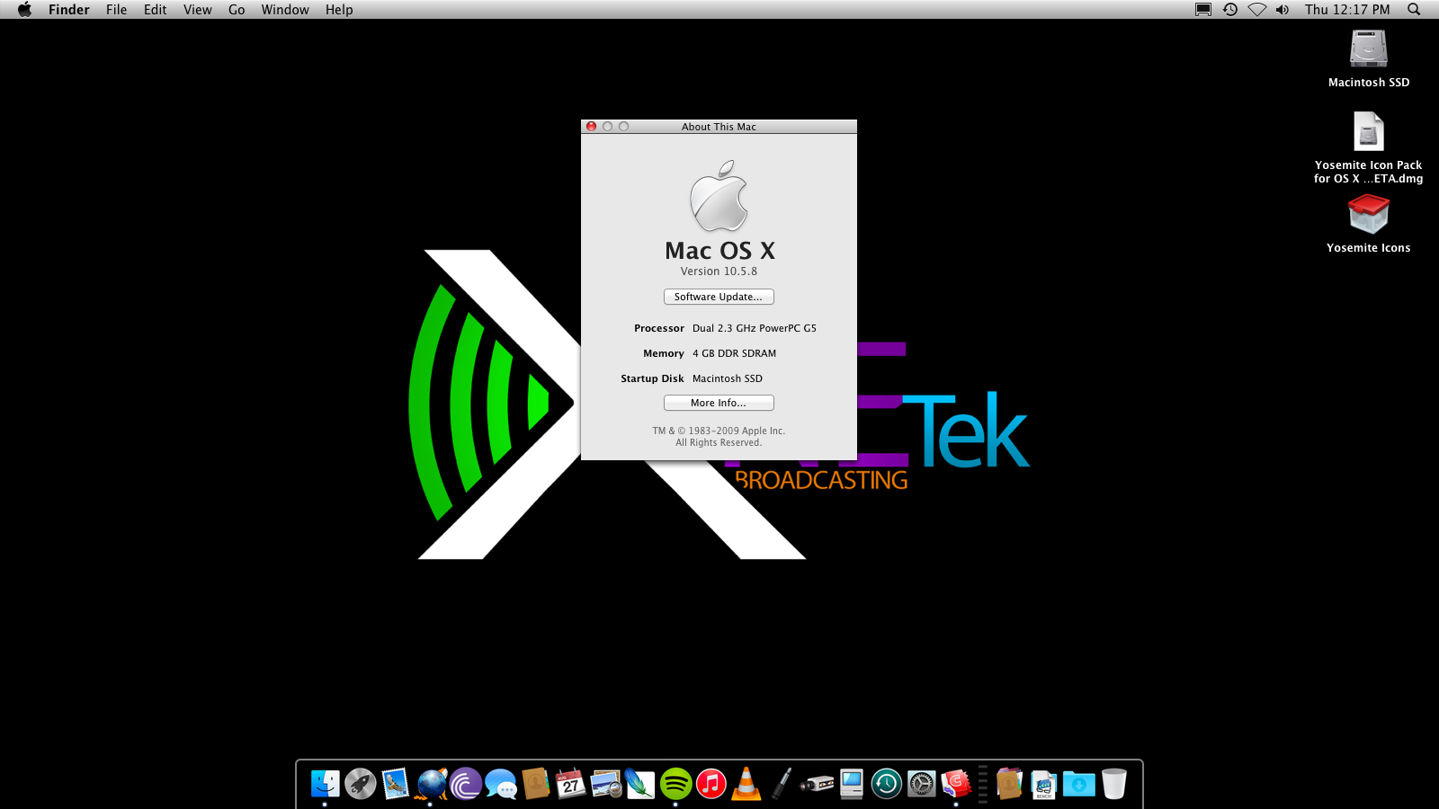Open the blue feather quill app in Dock
This screenshot has width=1439, height=809.
(x=640, y=784)
